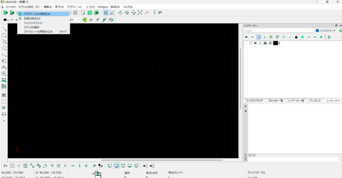The width and height of the screenshot is (342, 178).
Task: Open the Modify tools in left toolbar
Action: tap(4, 74)
